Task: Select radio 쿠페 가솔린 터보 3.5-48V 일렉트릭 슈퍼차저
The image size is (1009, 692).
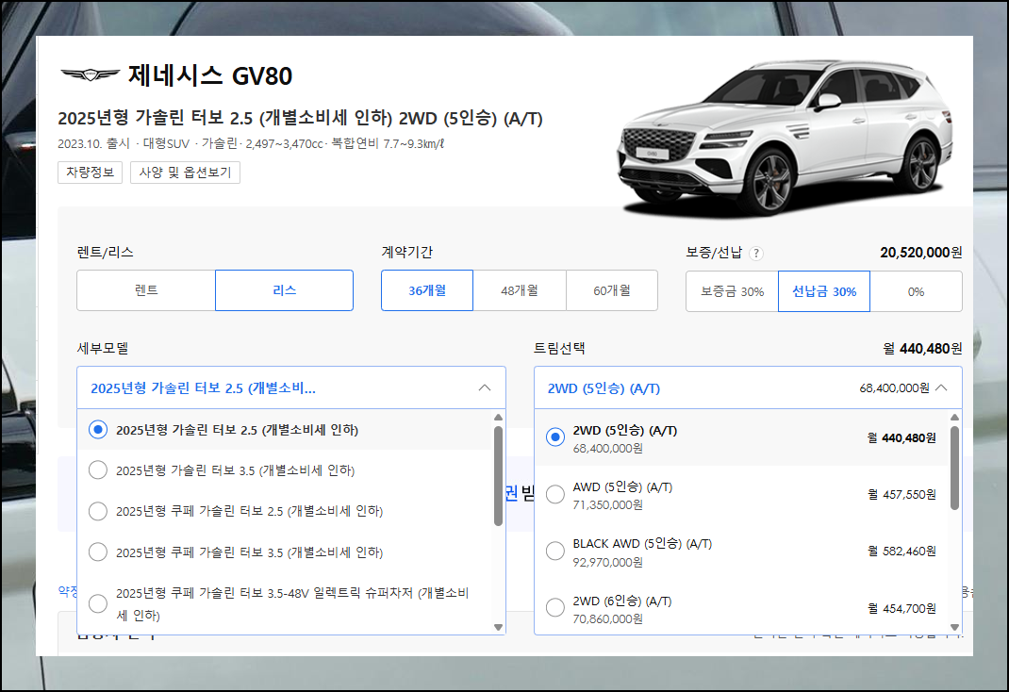Action: point(98,604)
